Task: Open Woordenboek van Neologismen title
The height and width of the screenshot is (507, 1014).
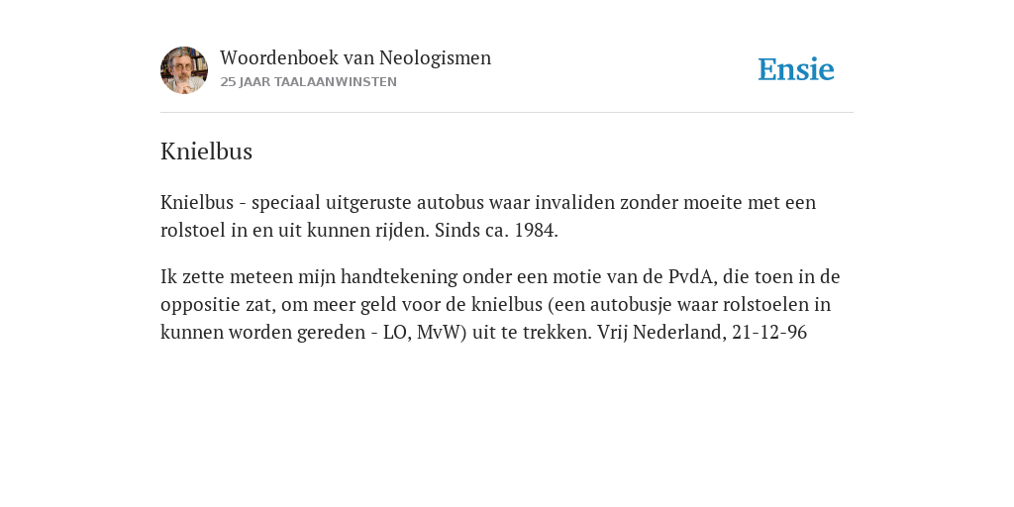Action: coord(355,57)
